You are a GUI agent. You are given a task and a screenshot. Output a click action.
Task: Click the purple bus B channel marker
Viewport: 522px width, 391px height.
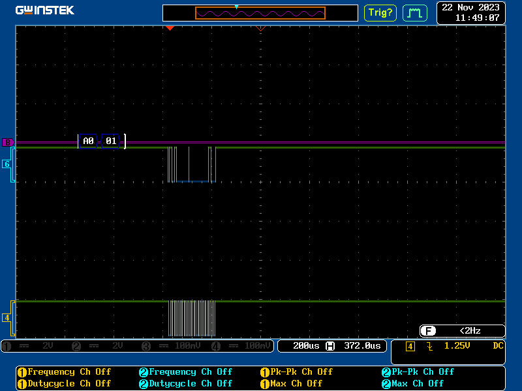pyautogui.click(x=8, y=142)
